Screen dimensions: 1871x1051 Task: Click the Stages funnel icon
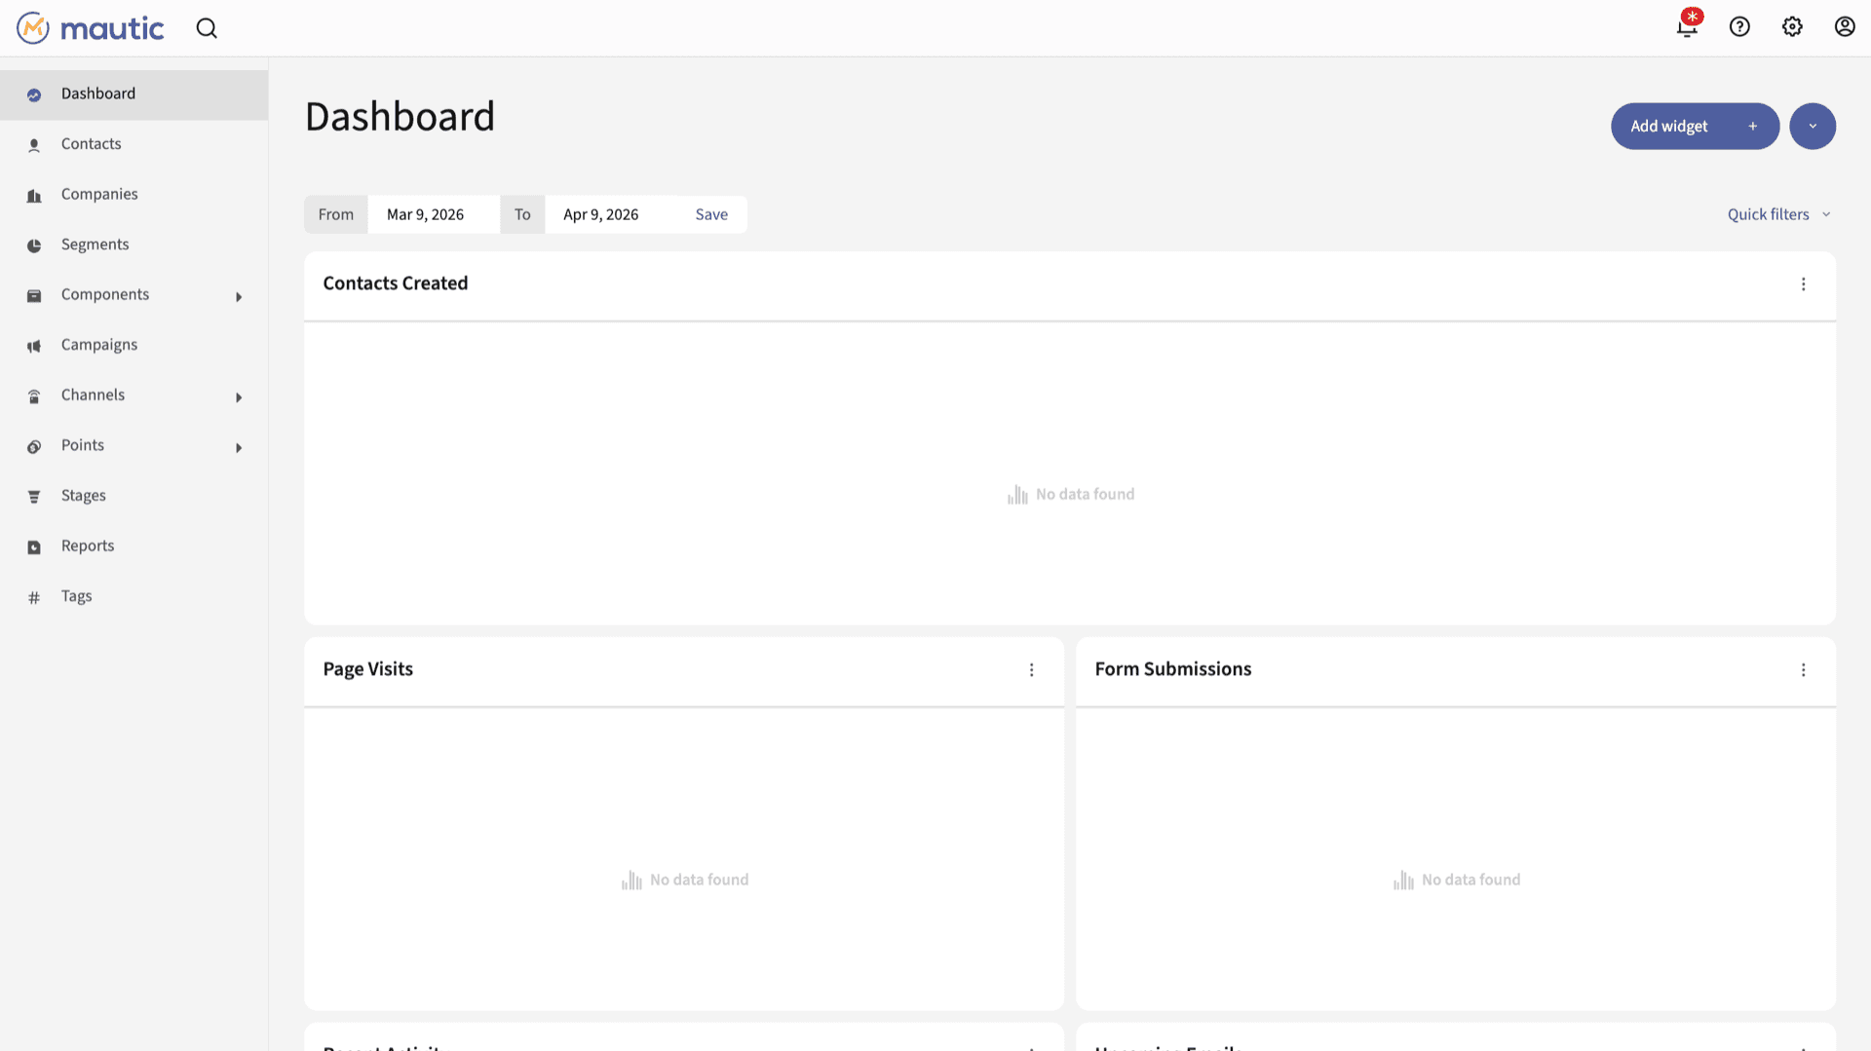[x=34, y=497]
